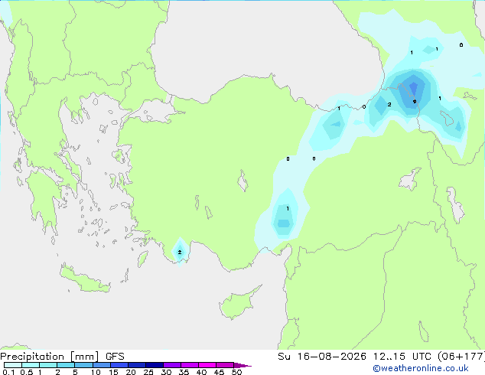This screenshot has width=485, height=375.
Task: Click the '0.5' legend scale label
Action: [27, 372]
